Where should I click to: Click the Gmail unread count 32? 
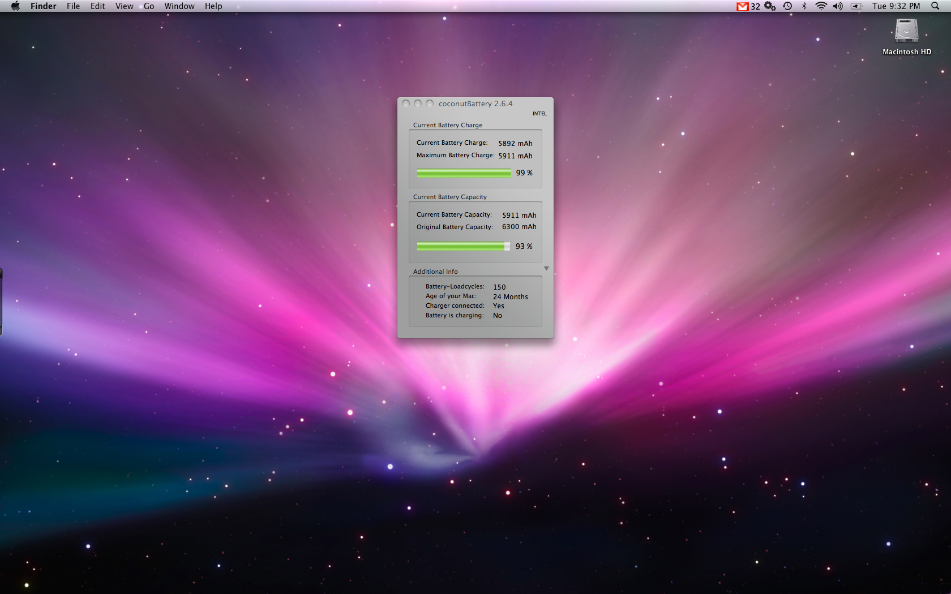click(x=755, y=7)
